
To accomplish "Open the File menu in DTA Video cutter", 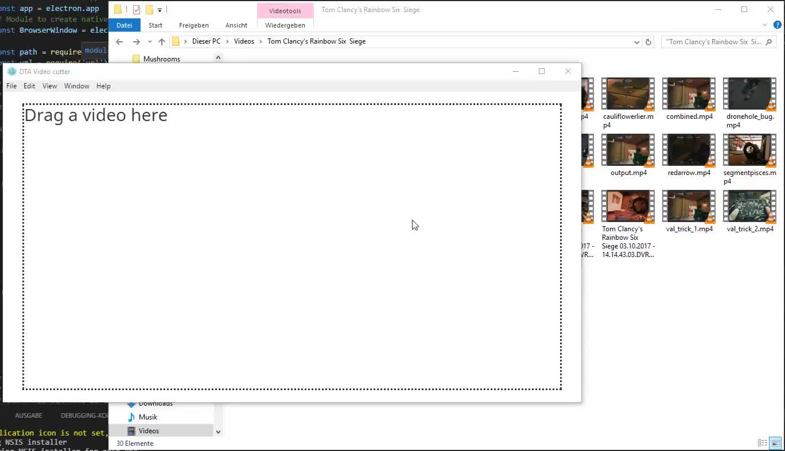I will point(11,86).
